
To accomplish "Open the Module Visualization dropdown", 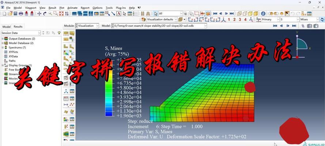I will (x=87, y=26).
